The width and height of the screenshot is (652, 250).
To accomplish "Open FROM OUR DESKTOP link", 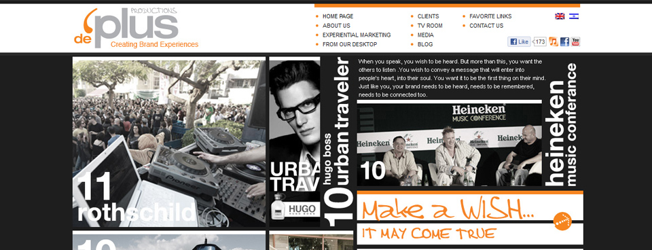I will [350, 44].
